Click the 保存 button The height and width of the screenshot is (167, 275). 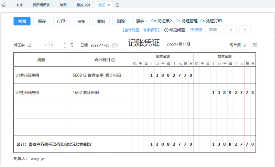[42, 21]
